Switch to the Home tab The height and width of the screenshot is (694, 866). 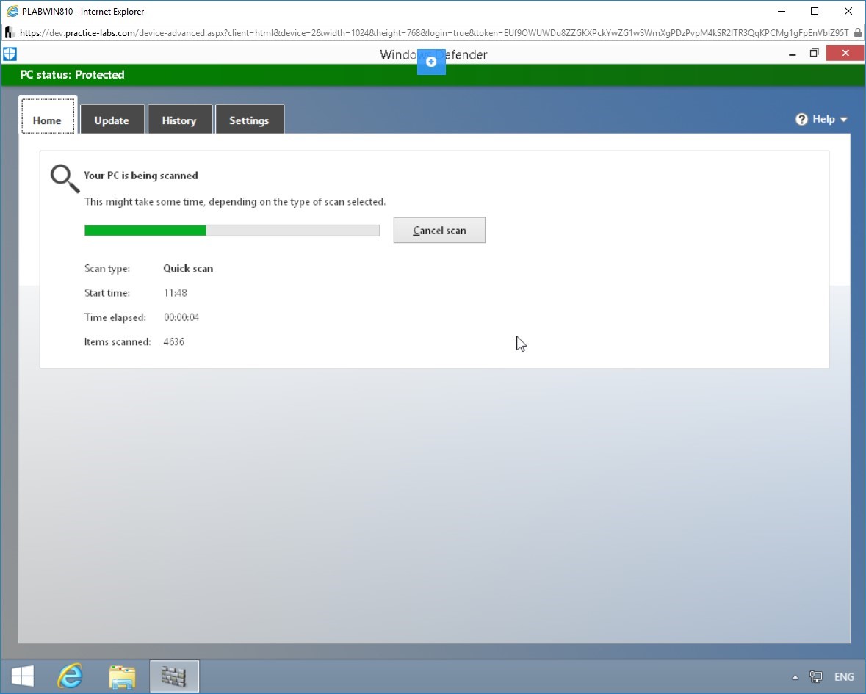coord(47,115)
